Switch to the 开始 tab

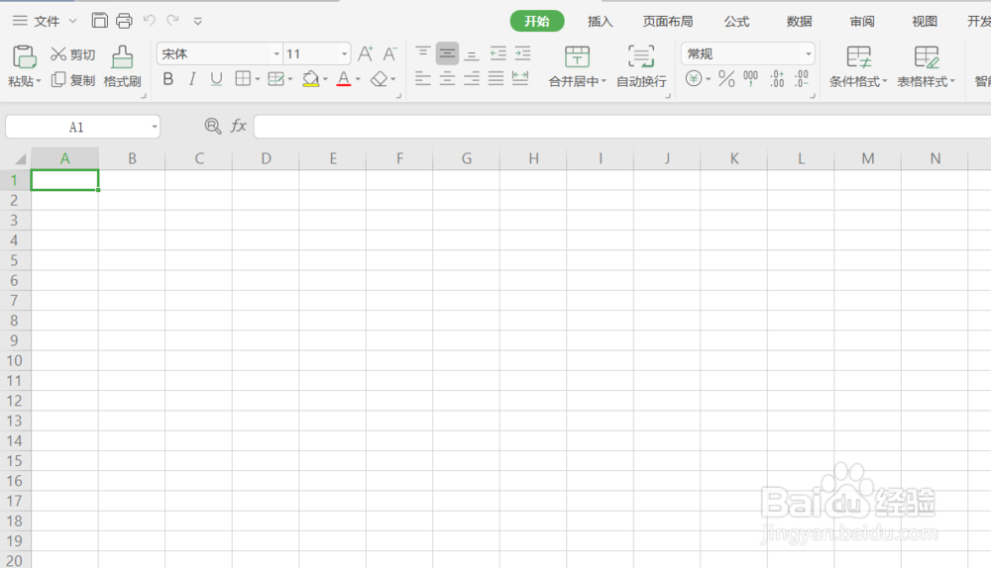point(536,21)
